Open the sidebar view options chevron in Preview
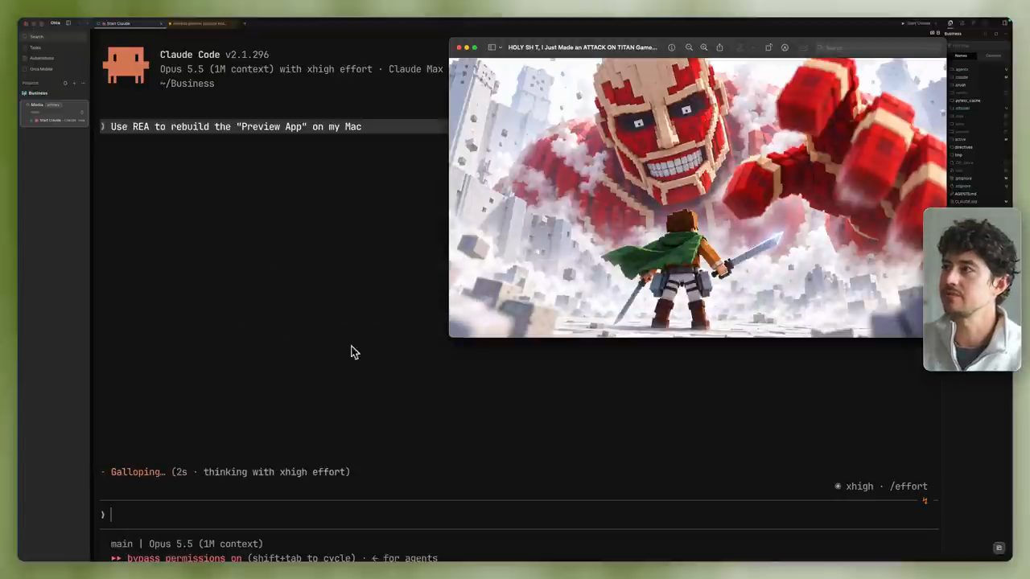 click(x=501, y=47)
